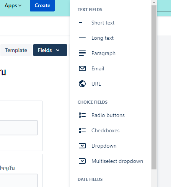171x187 pixels.
Task: Collapse the Fields dropdown button
Action: [50, 50]
